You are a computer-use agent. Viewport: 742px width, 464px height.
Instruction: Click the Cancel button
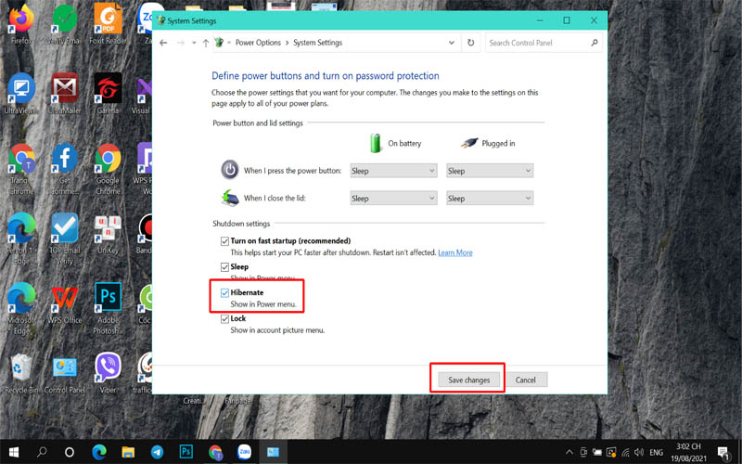point(526,380)
